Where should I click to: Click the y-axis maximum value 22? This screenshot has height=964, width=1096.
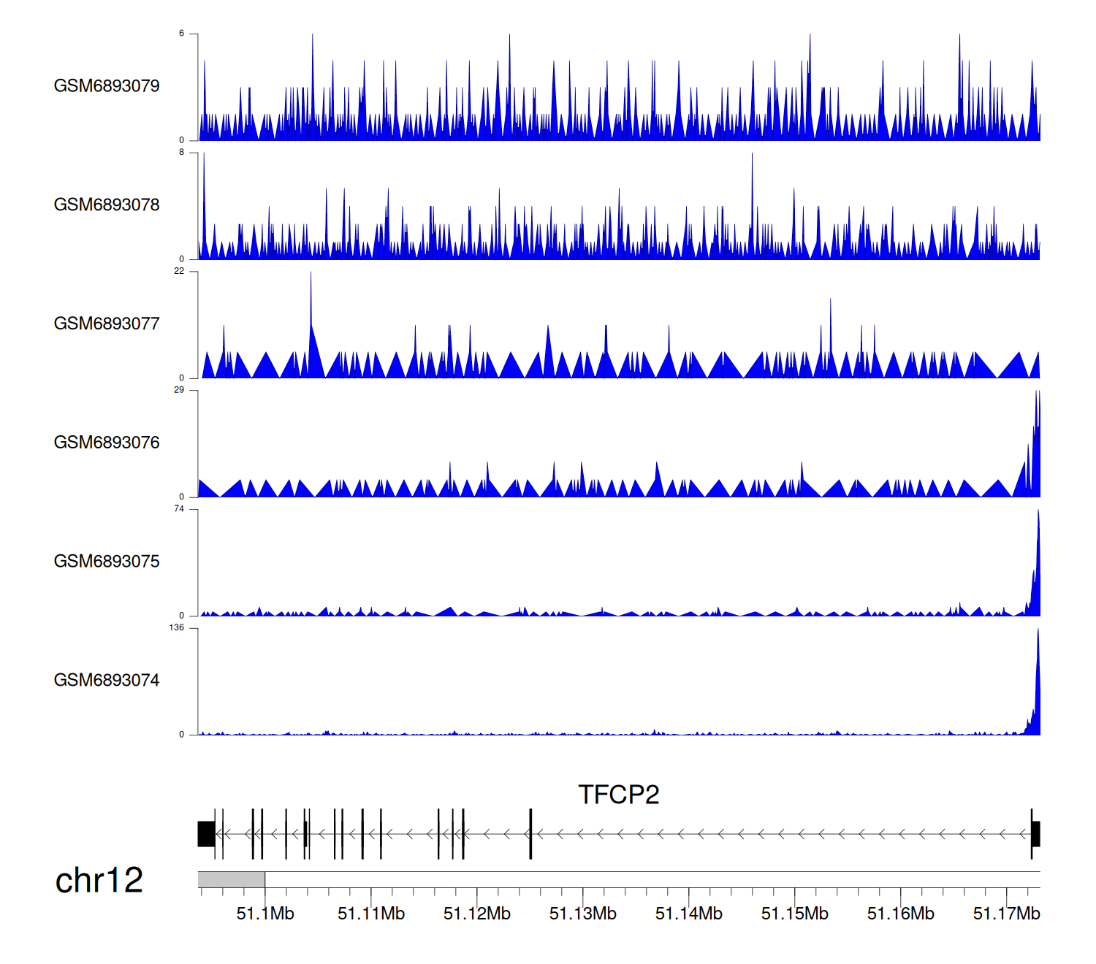point(179,272)
